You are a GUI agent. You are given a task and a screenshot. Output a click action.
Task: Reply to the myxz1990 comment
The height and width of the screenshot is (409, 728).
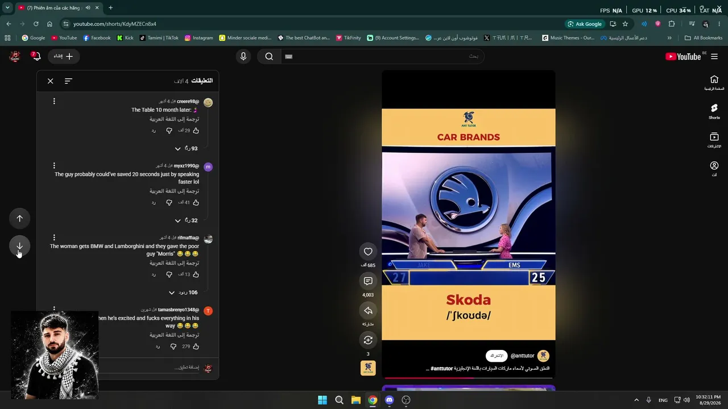pyautogui.click(x=154, y=202)
